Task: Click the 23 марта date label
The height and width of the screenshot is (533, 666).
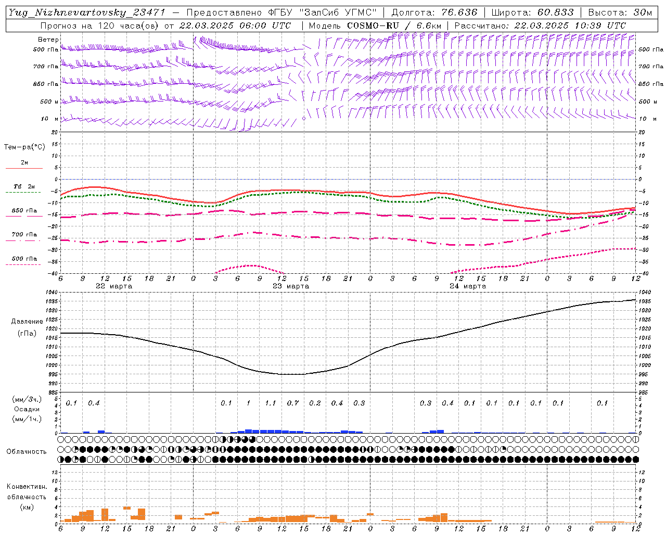Action: 291,286
